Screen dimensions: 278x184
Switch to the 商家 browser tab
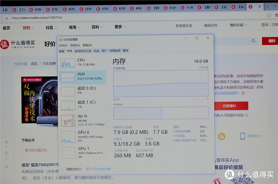(x=136, y=9)
